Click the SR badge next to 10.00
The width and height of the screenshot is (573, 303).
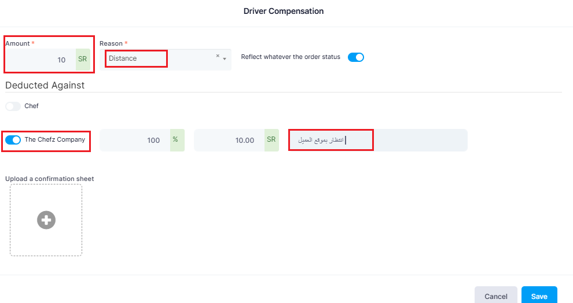click(x=271, y=140)
